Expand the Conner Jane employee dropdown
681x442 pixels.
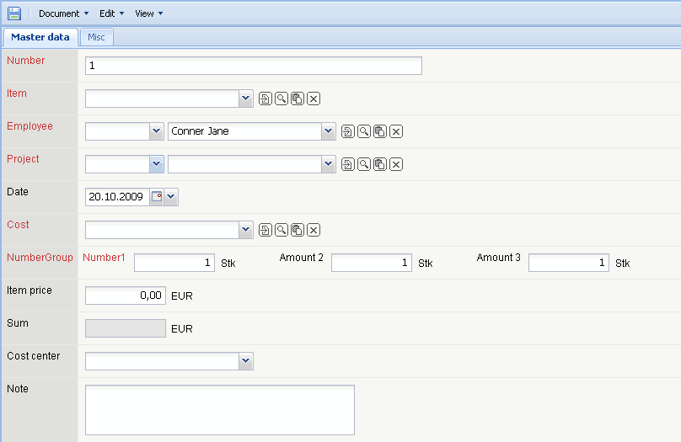328,131
